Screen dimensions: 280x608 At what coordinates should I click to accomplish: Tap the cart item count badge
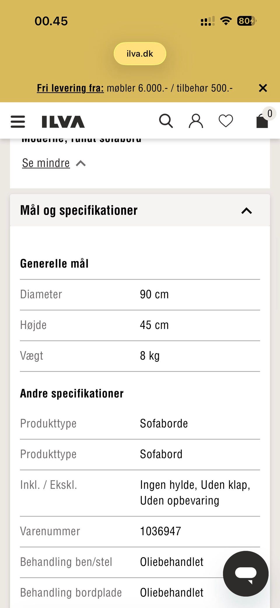point(269,113)
